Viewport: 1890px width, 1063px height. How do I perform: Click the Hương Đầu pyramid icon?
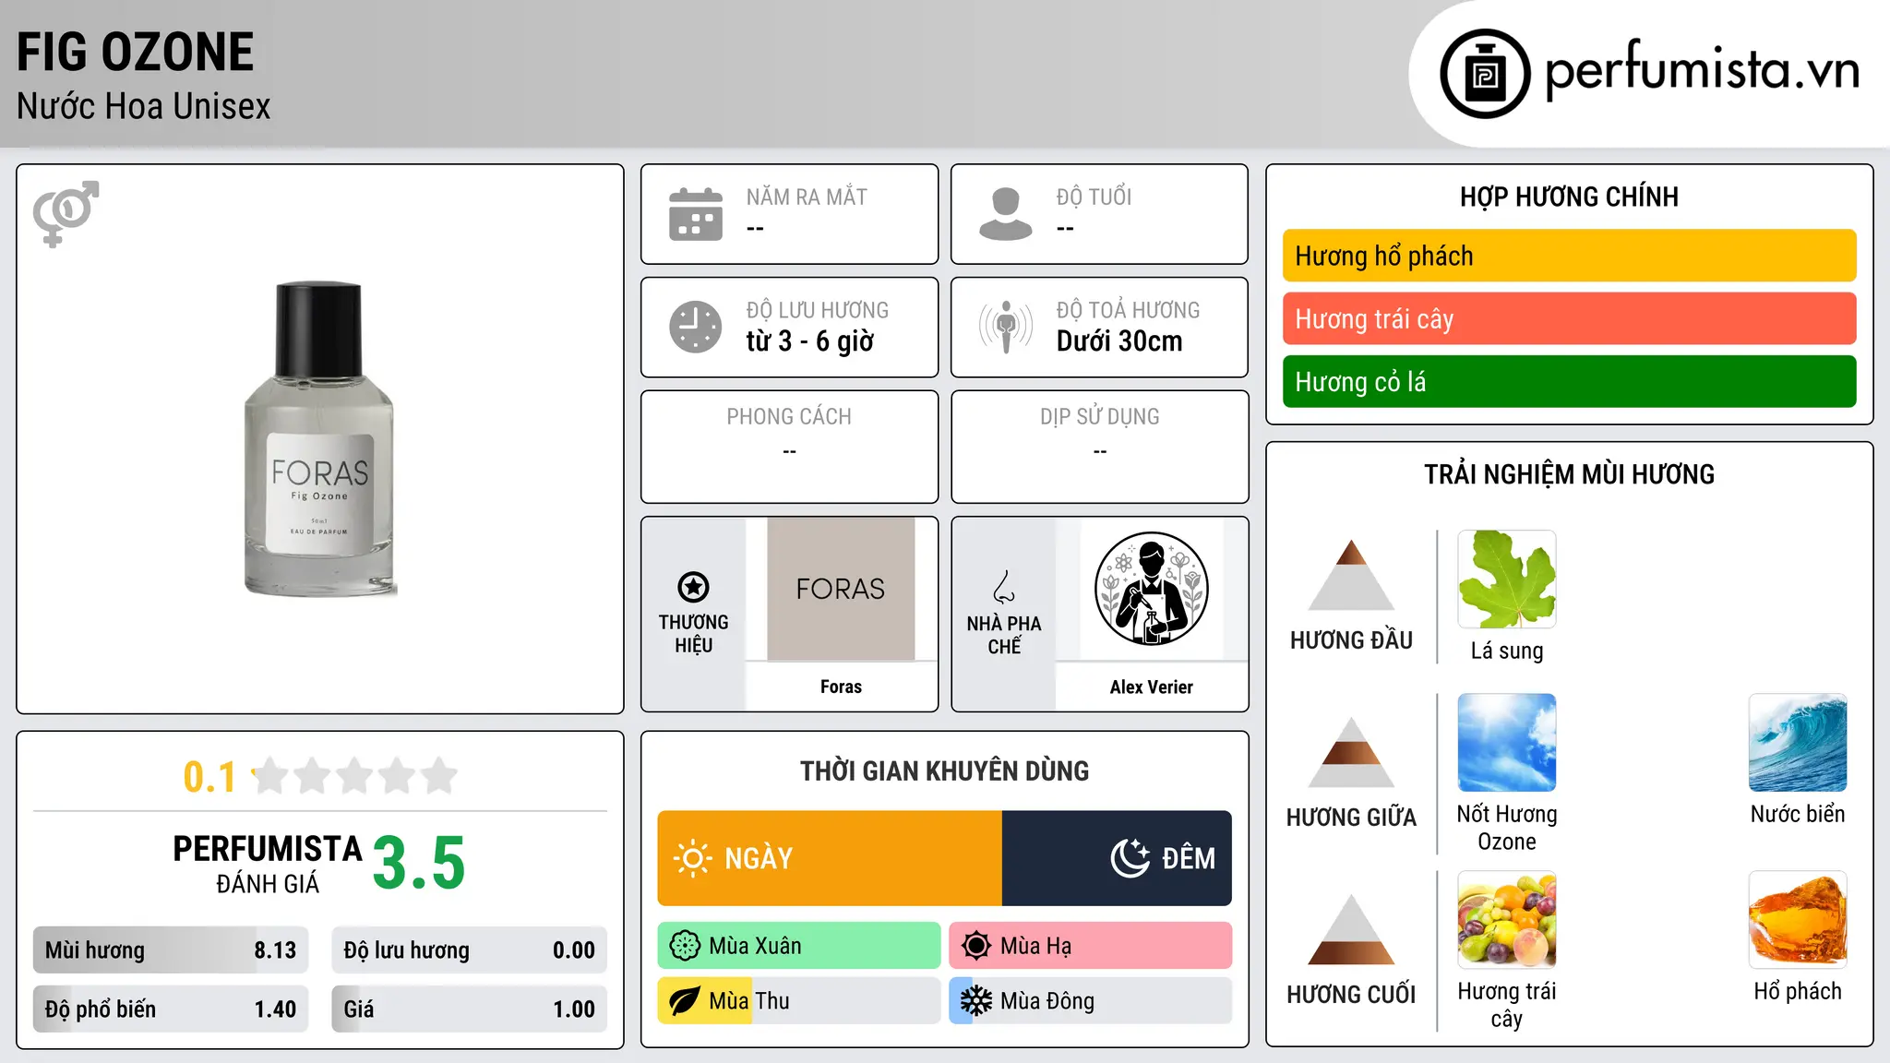tap(1351, 575)
